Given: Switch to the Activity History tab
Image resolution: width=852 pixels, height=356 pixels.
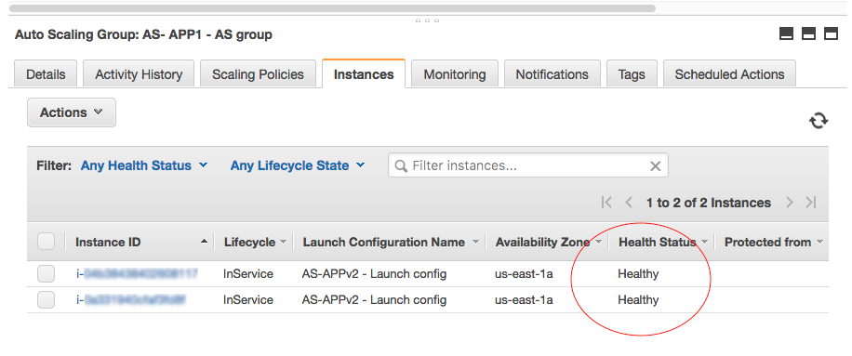Looking at the screenshot, I should (139, 74).
